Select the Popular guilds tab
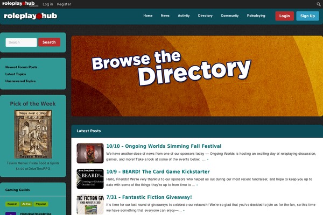Screen dimensions: 323x215 pyautogui.click(x=41, y=204)
